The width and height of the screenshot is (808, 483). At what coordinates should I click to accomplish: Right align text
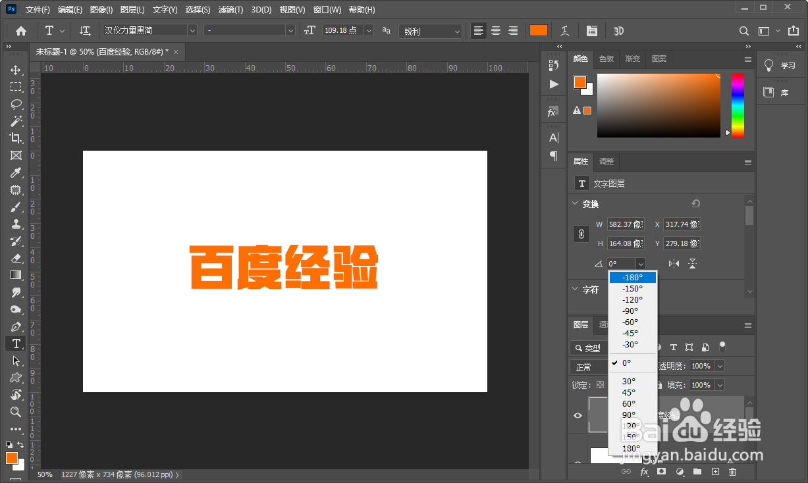pos(513,31)
